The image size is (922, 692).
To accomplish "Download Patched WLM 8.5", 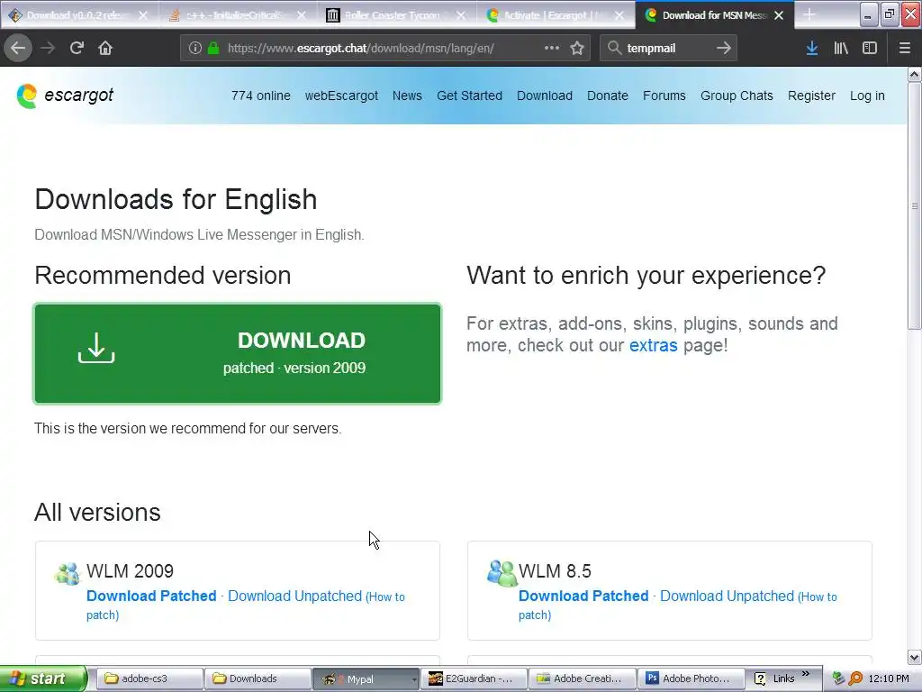I will pos(583,596).
